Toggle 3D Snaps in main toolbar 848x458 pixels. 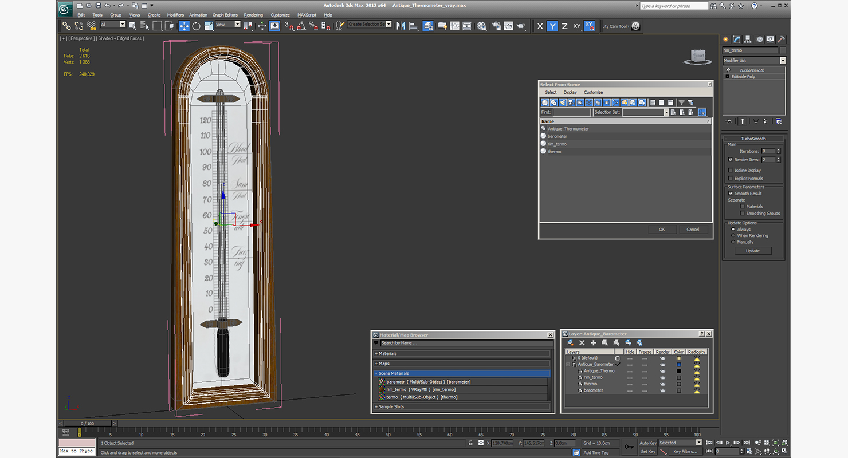click(x=289, y=26)
